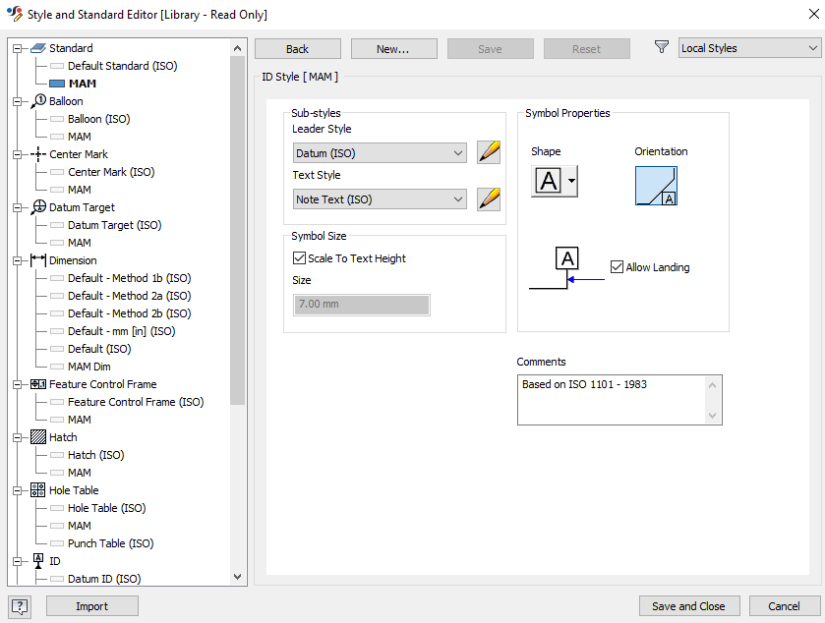The image size is (825, 623).
Task: Click the Symbol Size input field
Action: tap(362, 305)
